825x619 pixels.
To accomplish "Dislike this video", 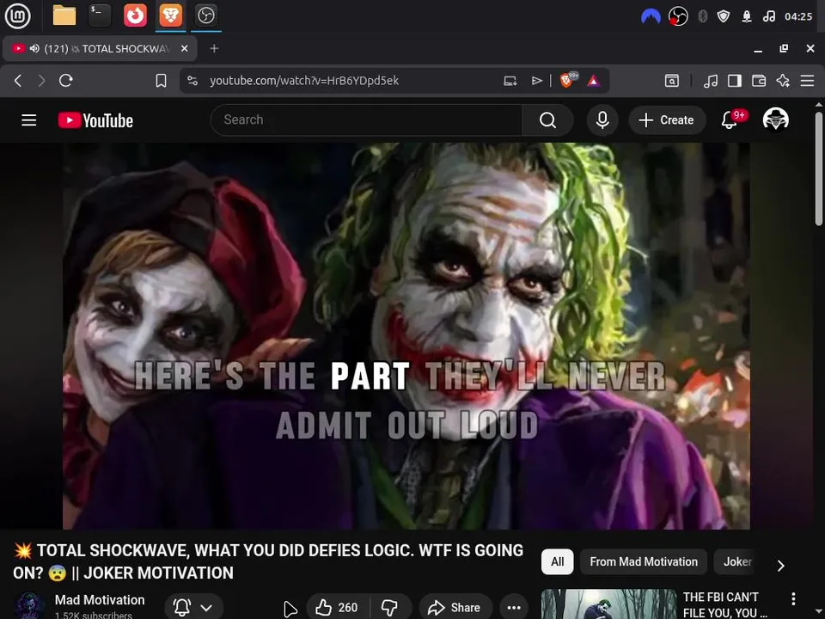I will (390, 608).
